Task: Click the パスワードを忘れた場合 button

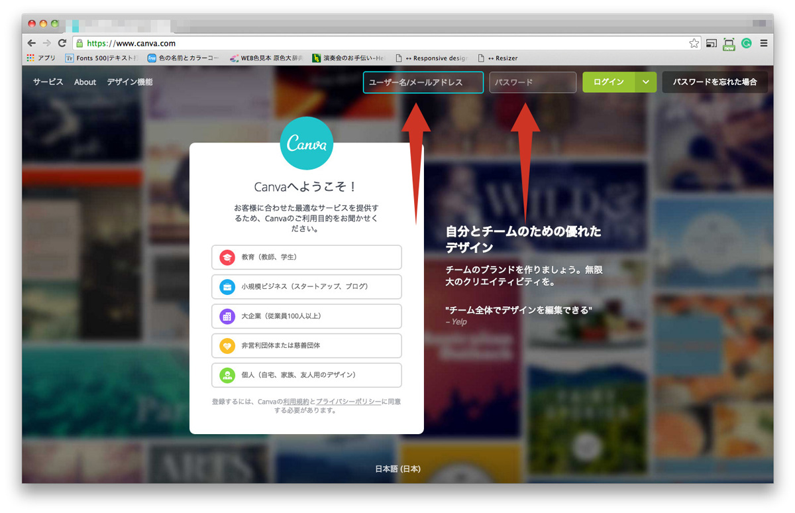Action: click(x=715, y=82)
